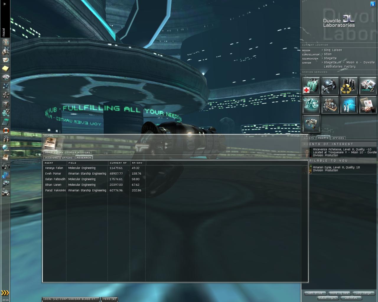Open the Corp hangar button
Screen dimensions: 378x302
pos(364,293)
